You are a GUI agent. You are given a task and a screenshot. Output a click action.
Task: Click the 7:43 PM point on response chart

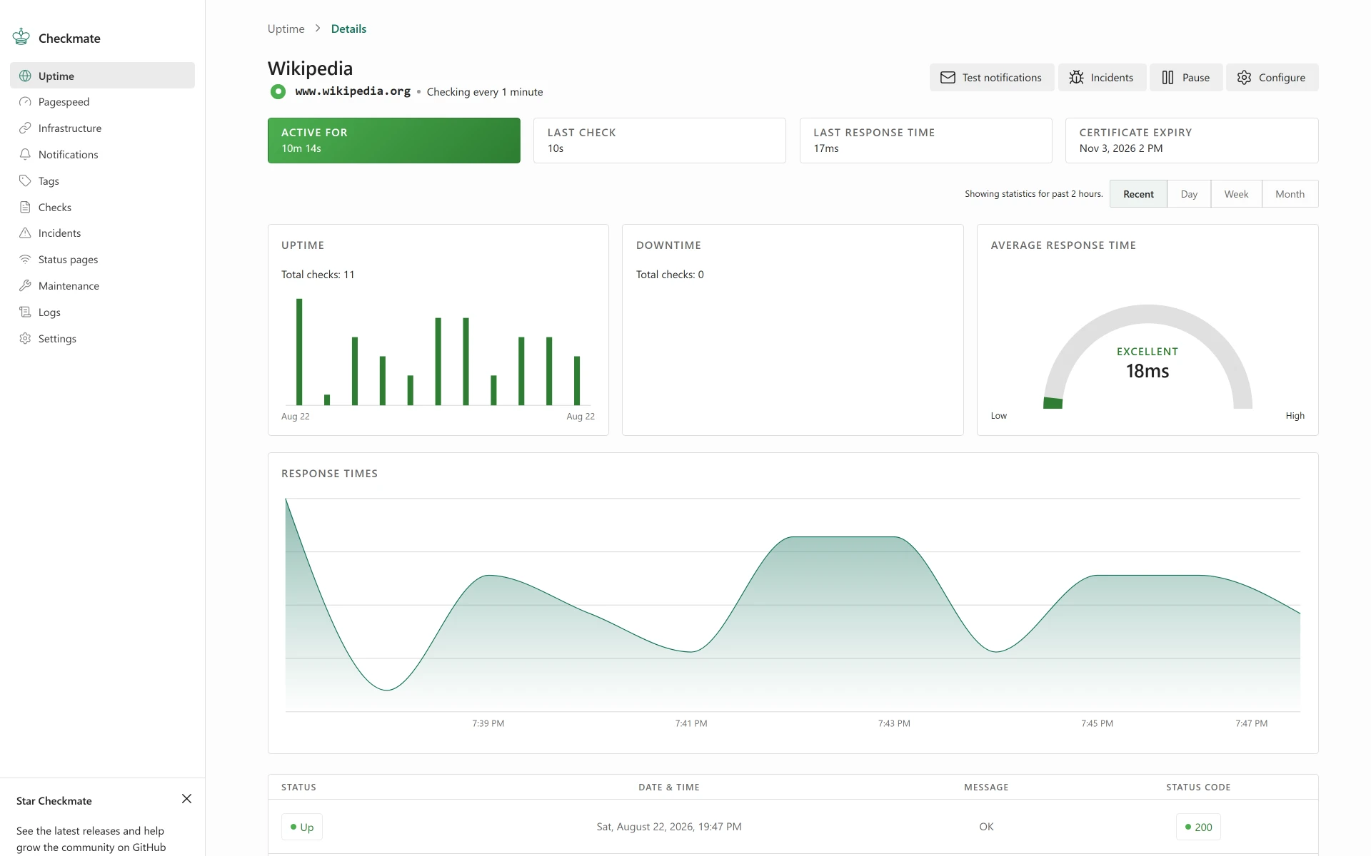coord(894,536)
